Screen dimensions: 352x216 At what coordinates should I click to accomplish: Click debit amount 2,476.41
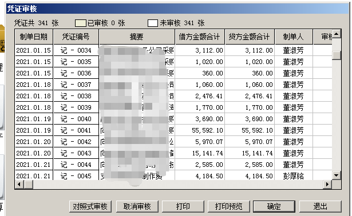(200, 96)
